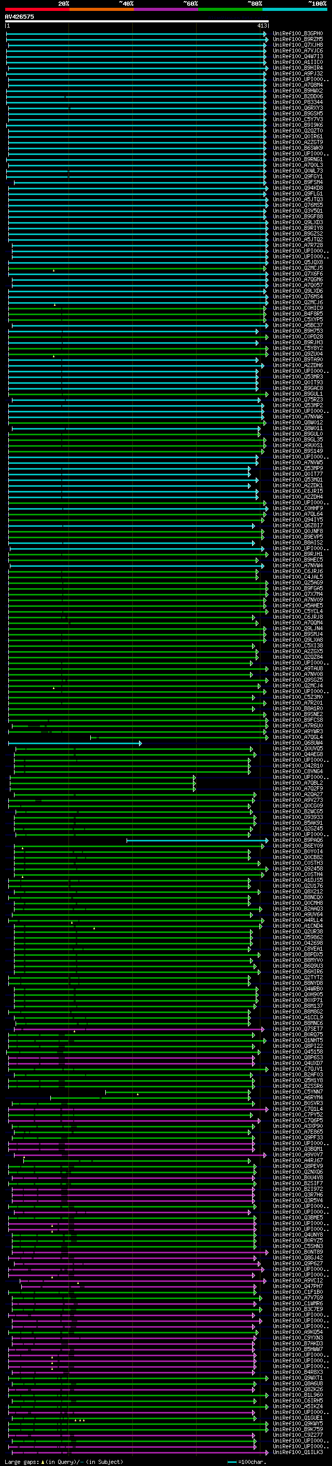Click the query end position label 413

pos(262,26)
